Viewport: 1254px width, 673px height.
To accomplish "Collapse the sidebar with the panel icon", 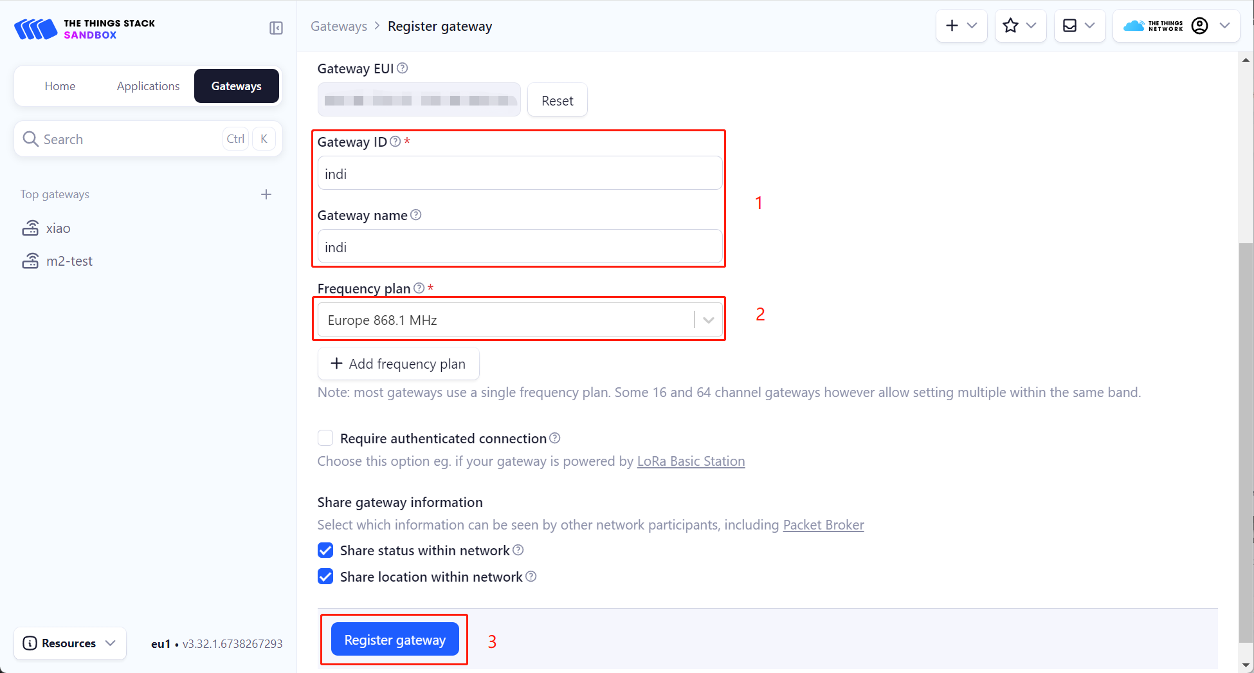I will (x=276, y=28).
